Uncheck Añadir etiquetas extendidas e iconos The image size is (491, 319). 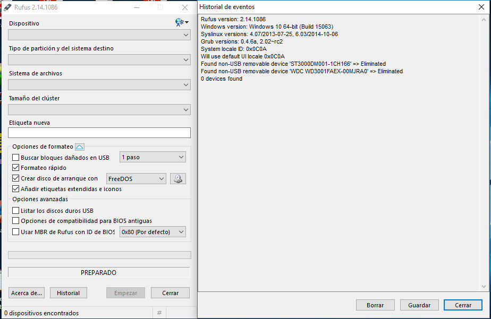pyautogui.click(x=15, y=189)
